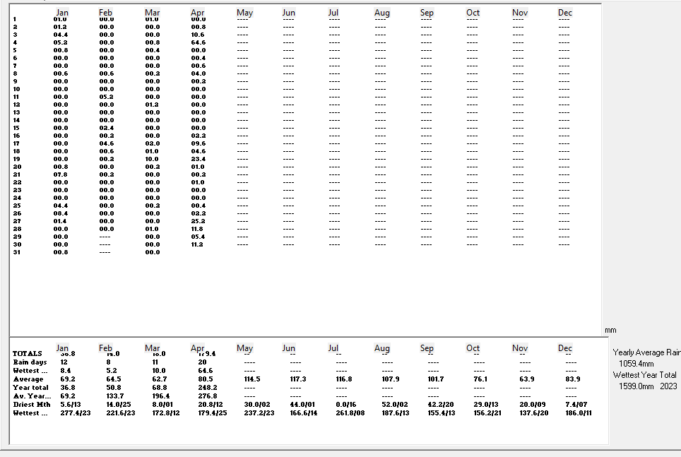Select February day 17 value 04.6
Screen dimensions: 681x457
[x=107, y=143]
